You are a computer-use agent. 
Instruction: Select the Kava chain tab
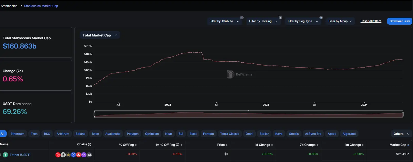coord(279,134)
